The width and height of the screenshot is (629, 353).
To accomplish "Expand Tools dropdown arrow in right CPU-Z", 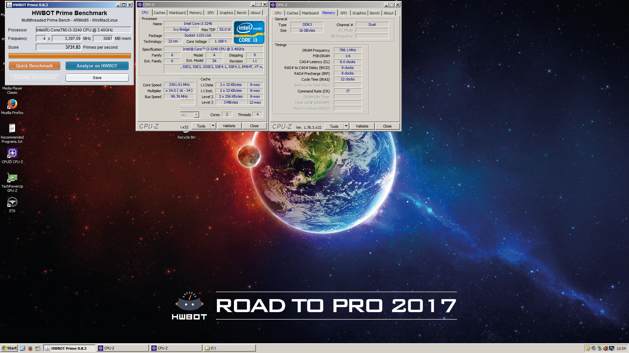I will pyautogui.click(x=346, y=126).
